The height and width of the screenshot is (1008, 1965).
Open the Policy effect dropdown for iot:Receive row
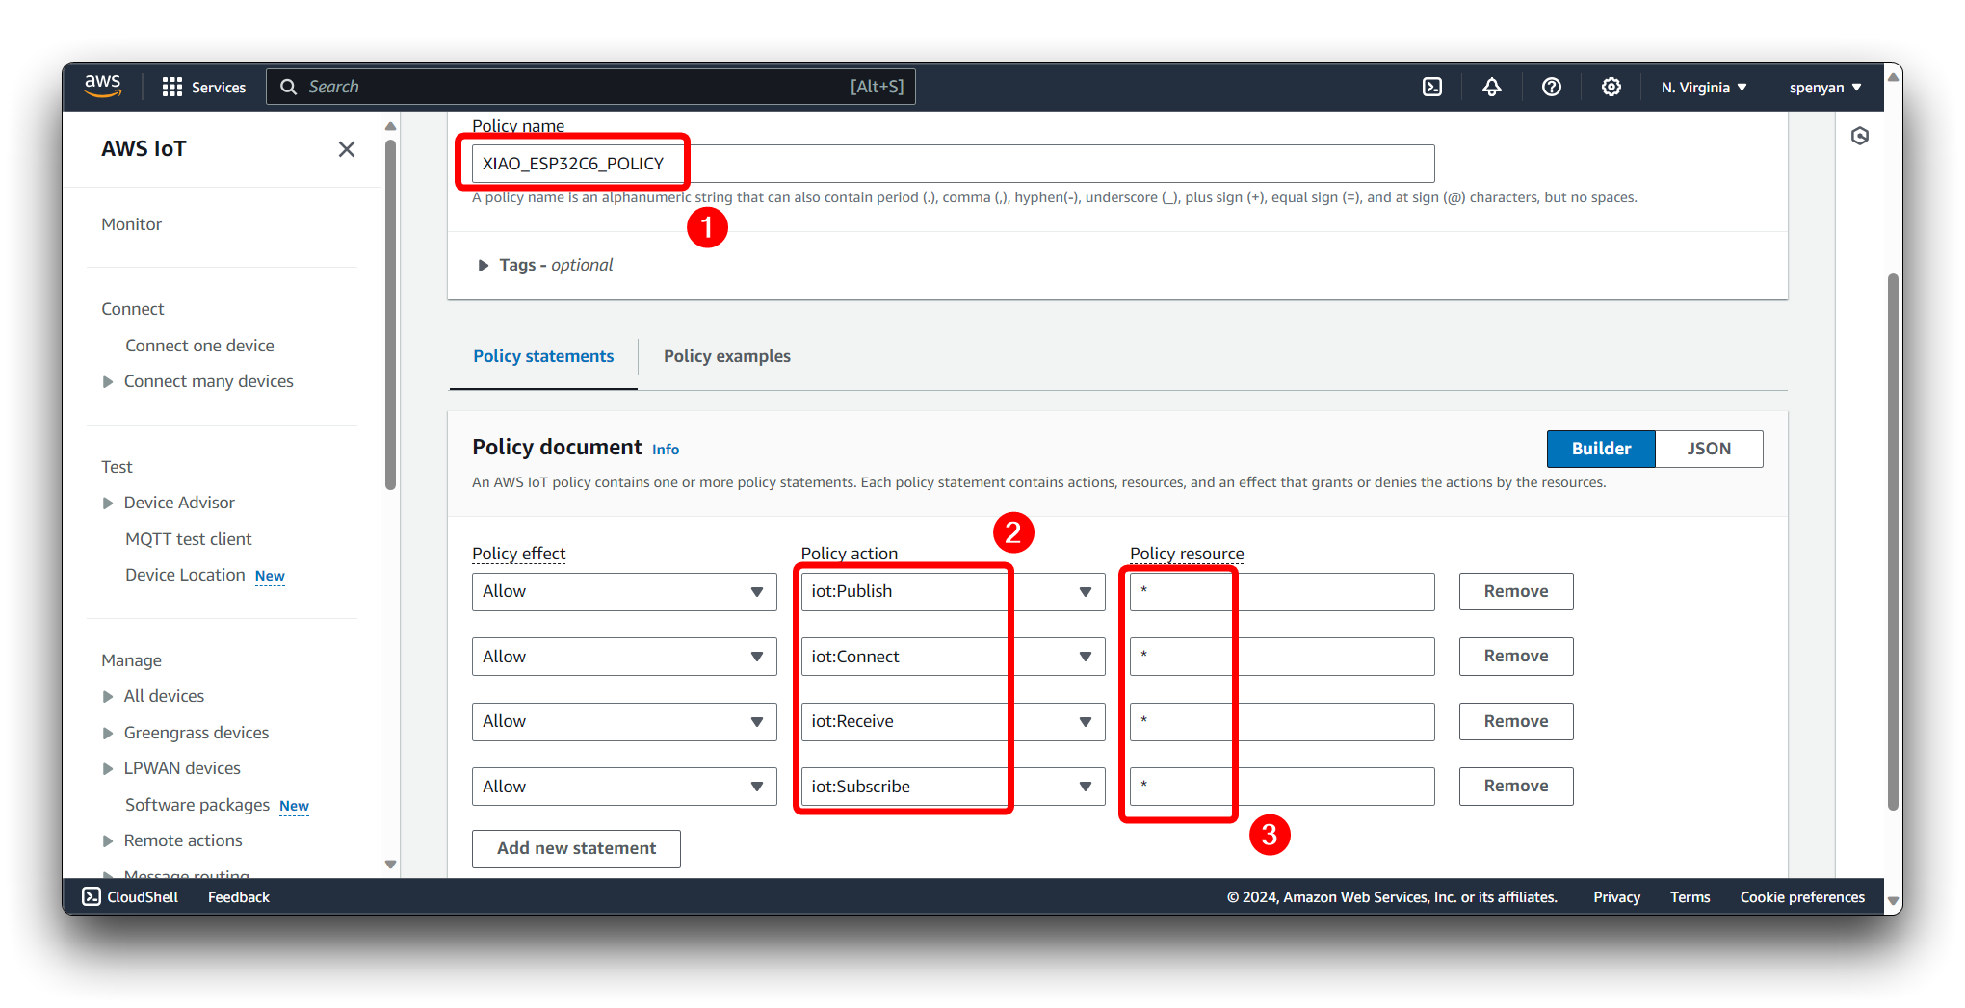click(x=624, y=721)
